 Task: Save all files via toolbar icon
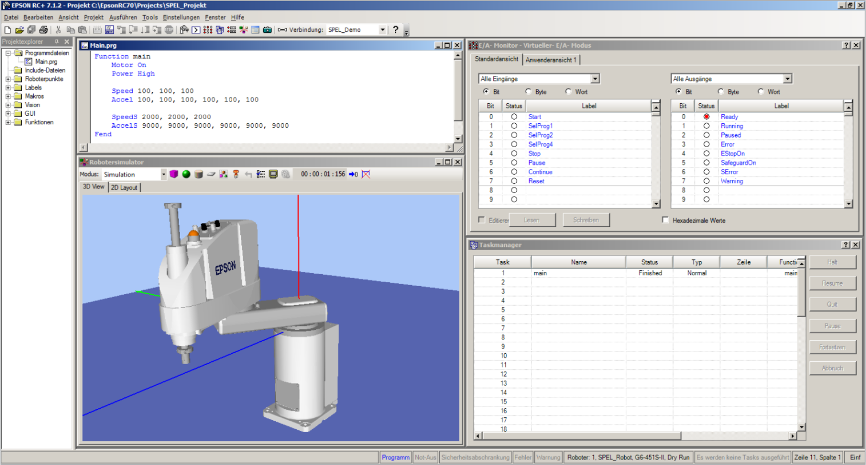(x=31, y=30)
